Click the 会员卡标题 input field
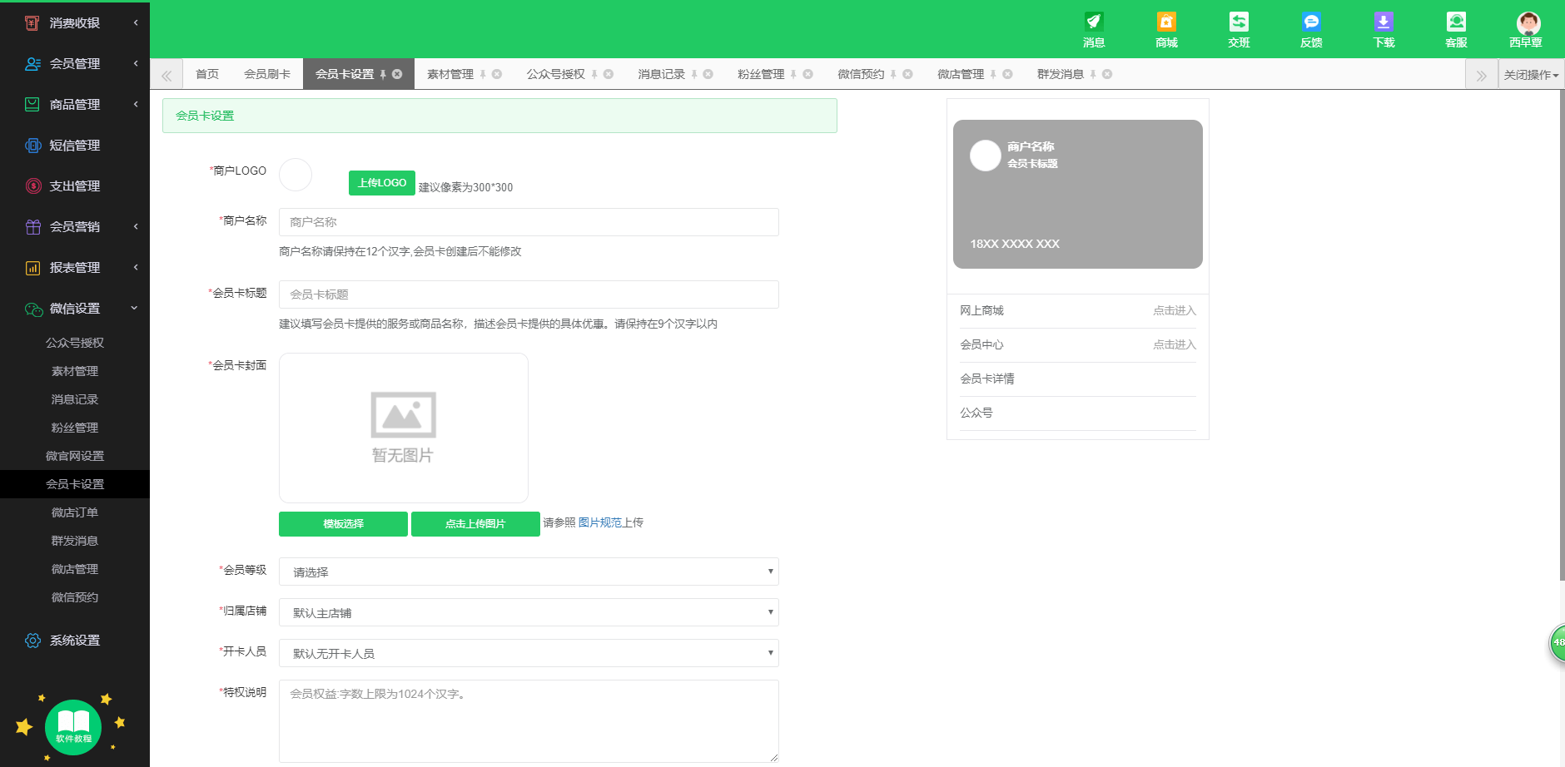 pyautogui.click(x=529, y=294)
